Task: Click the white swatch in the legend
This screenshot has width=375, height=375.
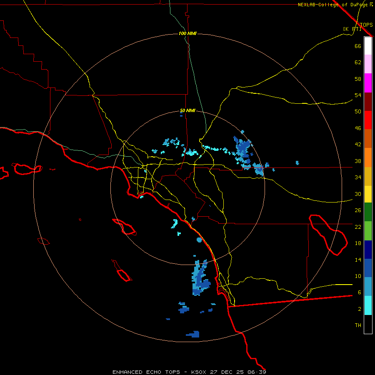Action: coord(368,46)
